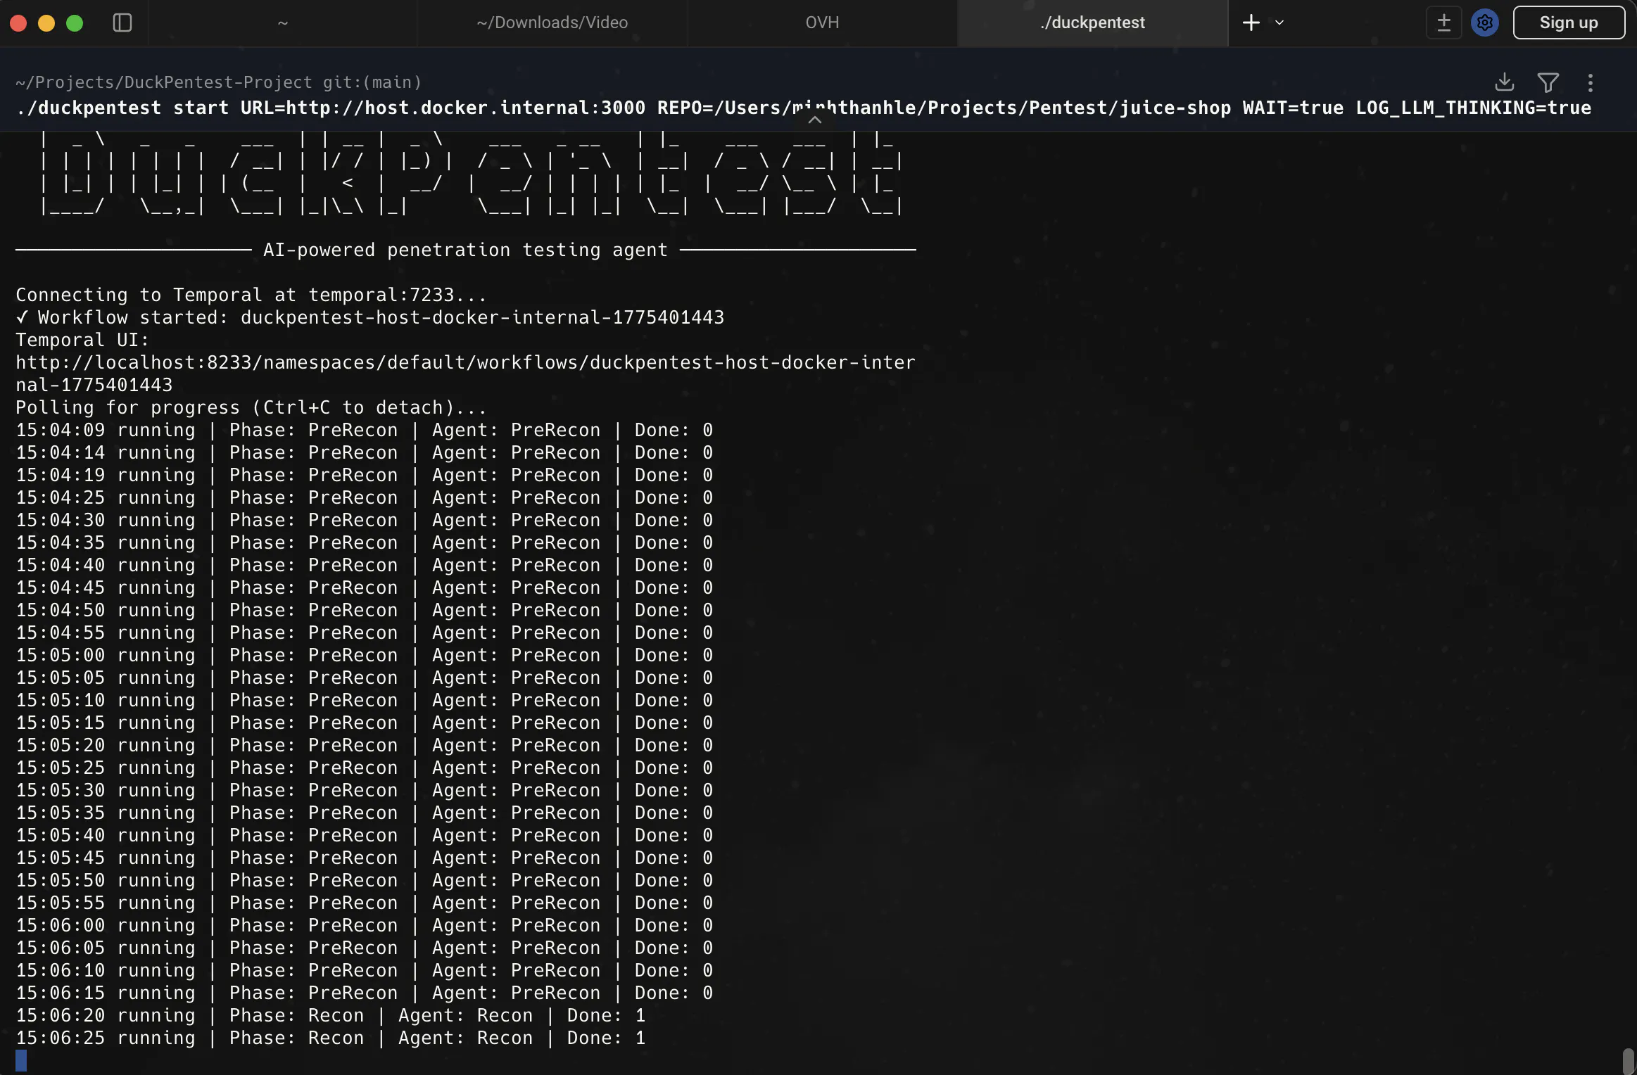The image size is (1637, 1075).
Task: Minimize the window with yellow button
Action: (x=46, y=23)
